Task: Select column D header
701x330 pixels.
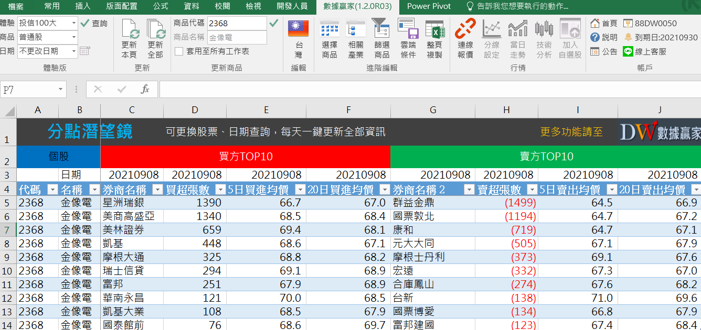Action: pyautogui.click(x=195, y=110)
